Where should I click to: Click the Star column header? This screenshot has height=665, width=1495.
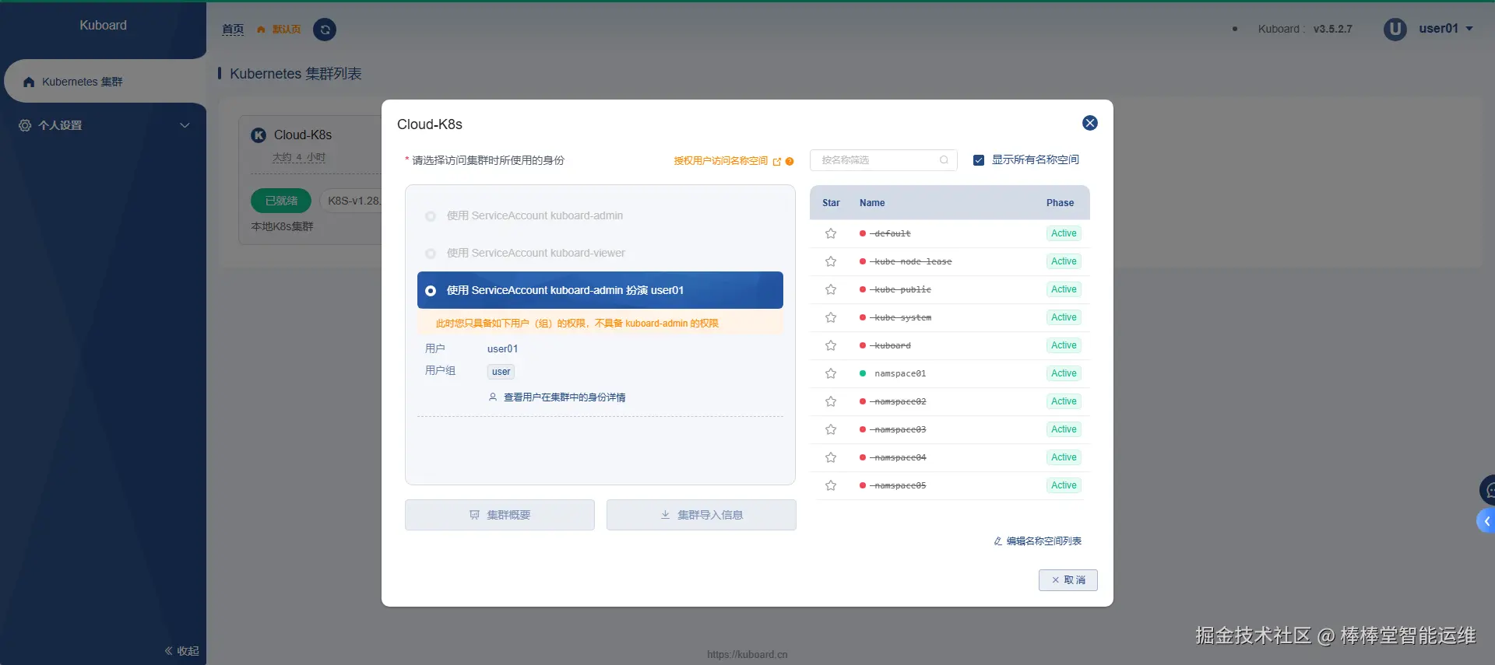coord(831,203)
